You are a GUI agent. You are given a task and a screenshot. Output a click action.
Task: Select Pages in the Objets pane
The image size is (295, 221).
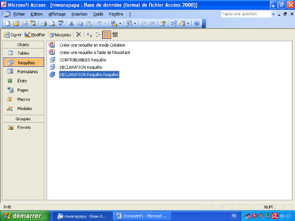[24, 90]
